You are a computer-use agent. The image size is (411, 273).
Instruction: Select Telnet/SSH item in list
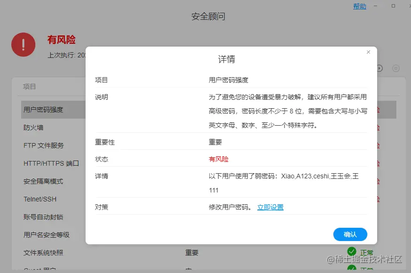[40, 199]
